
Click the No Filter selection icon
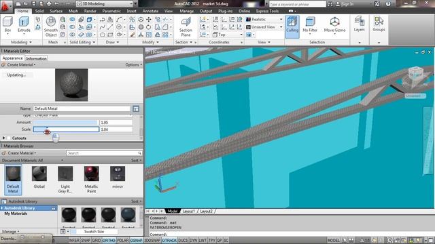(x=310, y=24)
